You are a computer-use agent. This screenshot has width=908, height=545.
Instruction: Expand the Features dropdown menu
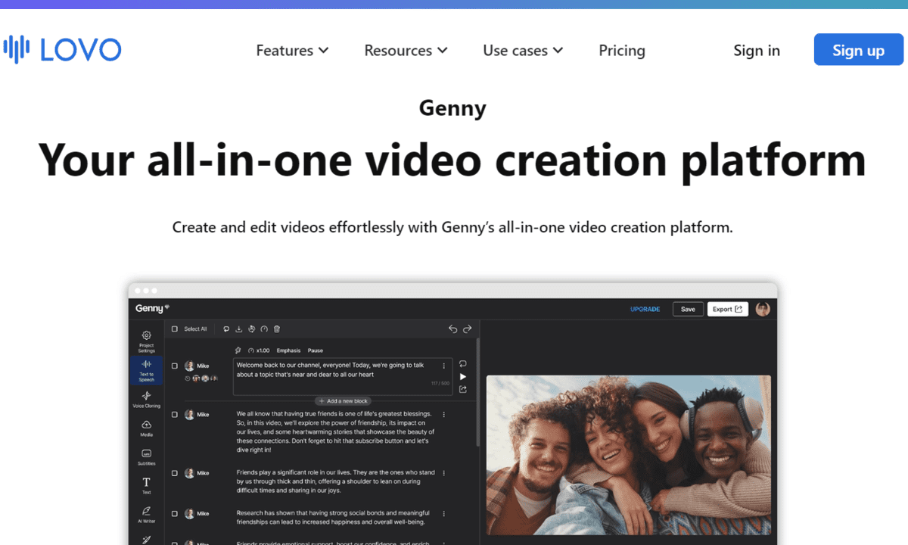click(292, 51)
